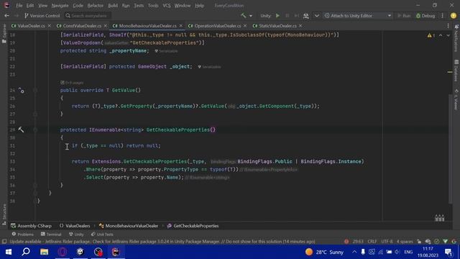Open the dropdown next to Build hammer

[251, 16]
